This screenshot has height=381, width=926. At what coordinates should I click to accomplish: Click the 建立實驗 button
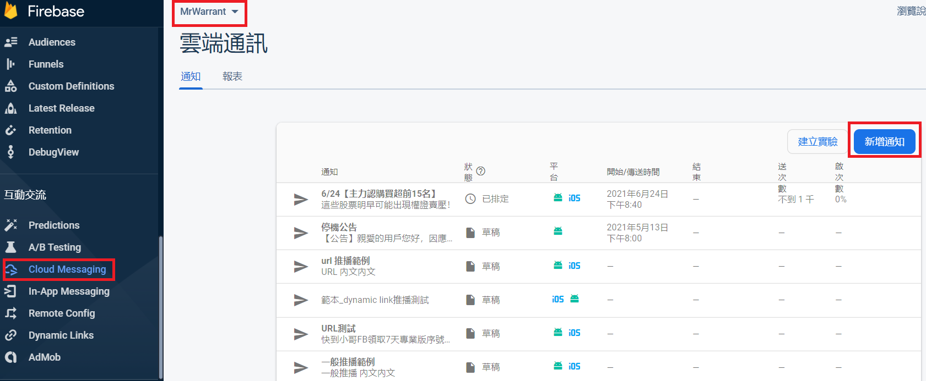point(817,142)
